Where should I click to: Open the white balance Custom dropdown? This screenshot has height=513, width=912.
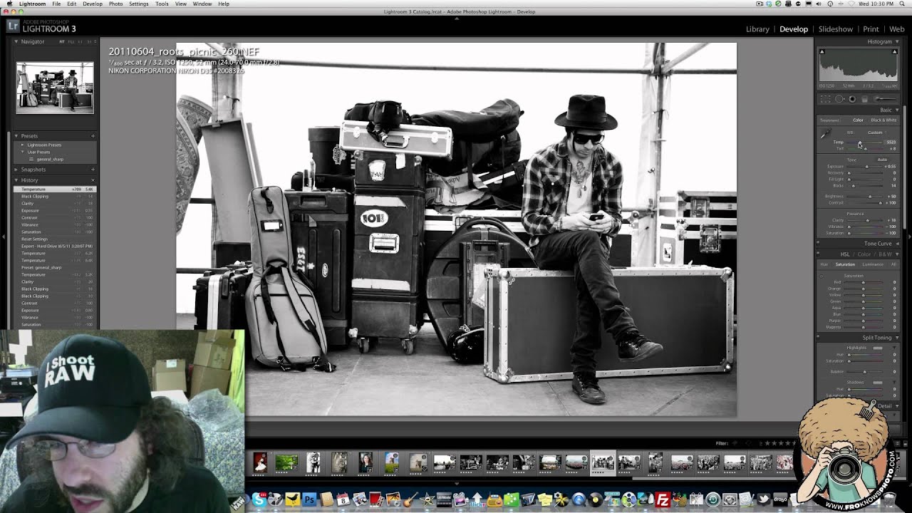pos(876,133)
